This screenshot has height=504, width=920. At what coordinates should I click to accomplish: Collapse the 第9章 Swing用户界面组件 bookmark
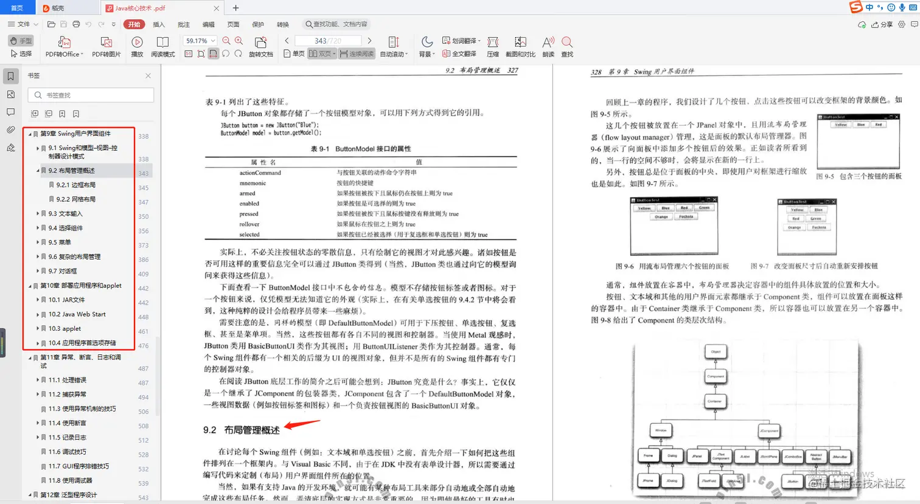point(30,133)
